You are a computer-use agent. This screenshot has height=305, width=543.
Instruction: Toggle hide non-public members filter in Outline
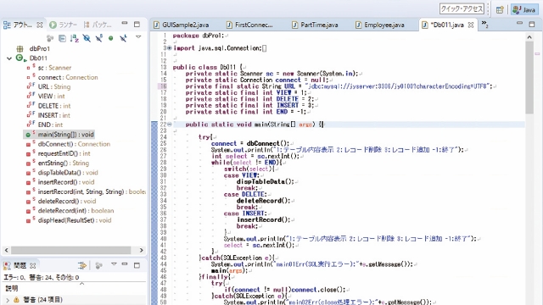coord(111,38)
